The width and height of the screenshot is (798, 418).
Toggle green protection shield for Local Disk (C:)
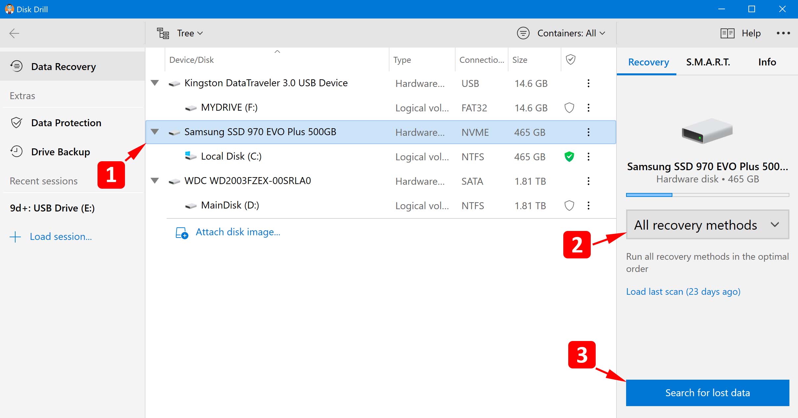click(569, 157)
